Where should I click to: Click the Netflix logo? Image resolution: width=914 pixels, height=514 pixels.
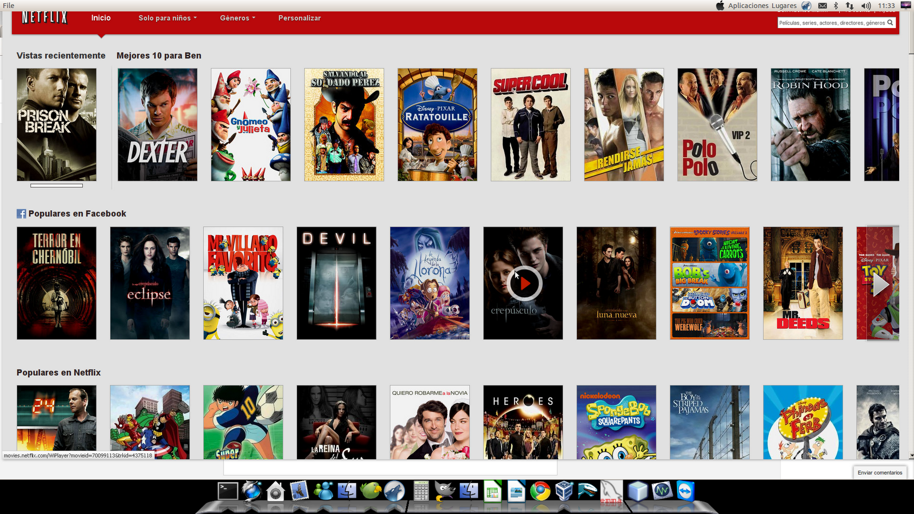[45, 17]
